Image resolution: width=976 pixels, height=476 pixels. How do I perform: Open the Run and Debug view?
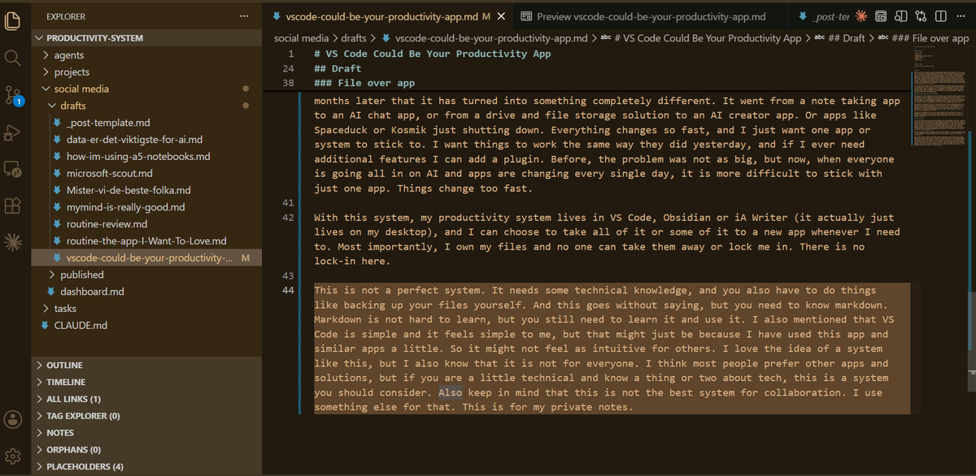pyautogui.click(x=13, y=132)
